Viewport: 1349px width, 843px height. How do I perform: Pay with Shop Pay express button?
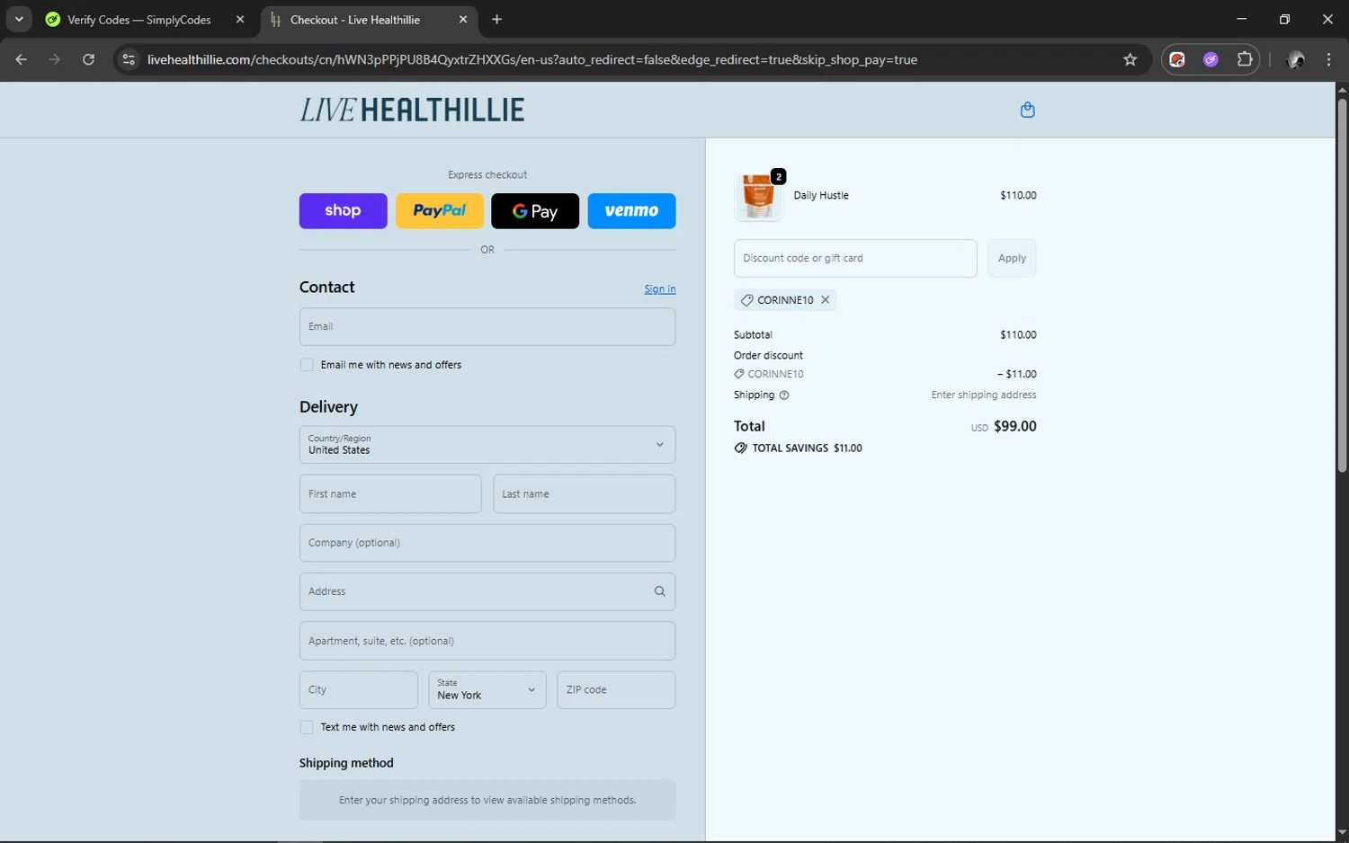[343, 211]
